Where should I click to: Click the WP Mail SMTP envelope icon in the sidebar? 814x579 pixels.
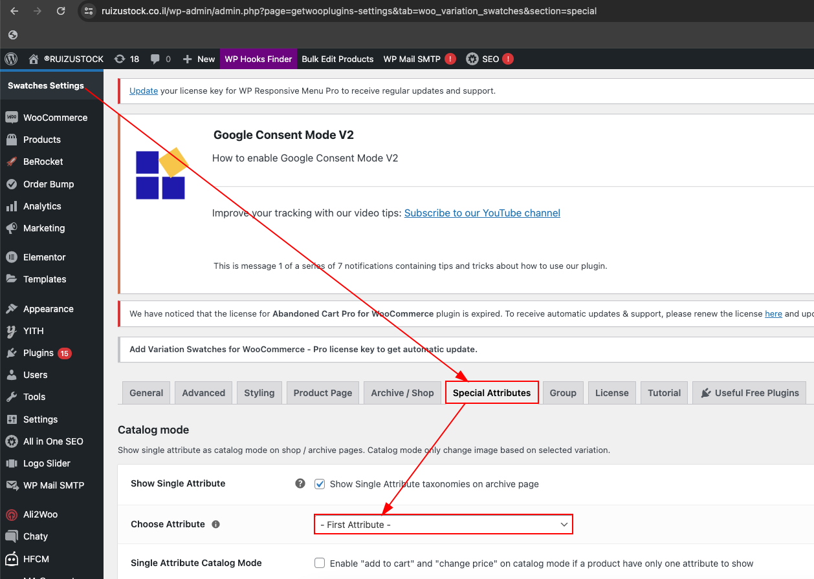(11, 485)
